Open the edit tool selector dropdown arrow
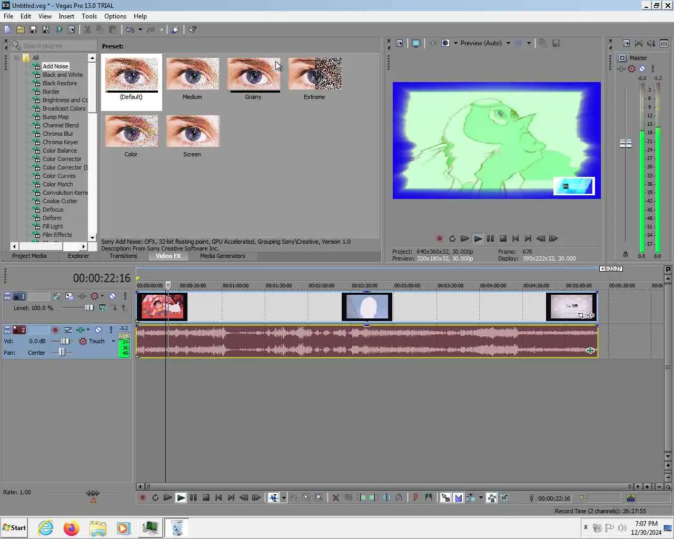674x539 pixels. point(284,497)
